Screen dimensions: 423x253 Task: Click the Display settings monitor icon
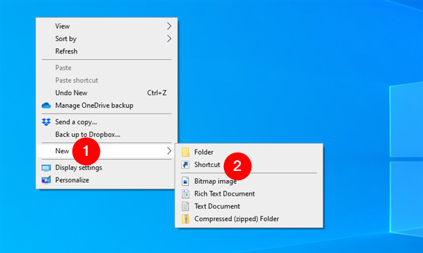point(46,168)
